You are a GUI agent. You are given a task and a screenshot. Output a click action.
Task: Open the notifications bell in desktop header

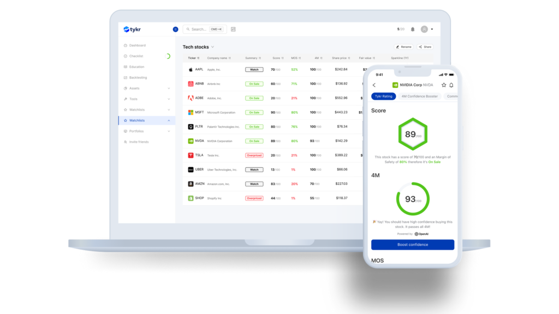(x=413, y=29)
